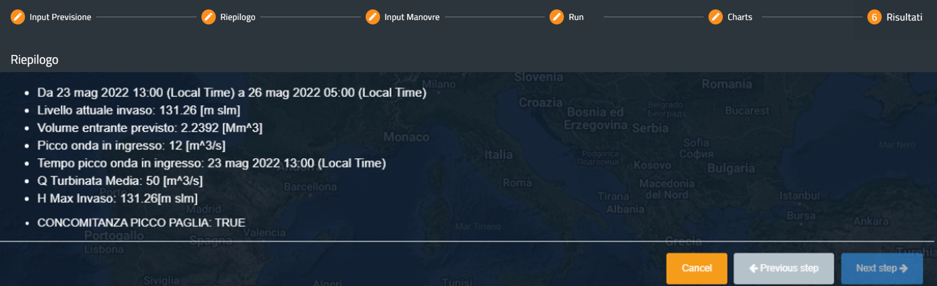Open the Riepilogo step in the wizard bar

click(x=238, y=17)
